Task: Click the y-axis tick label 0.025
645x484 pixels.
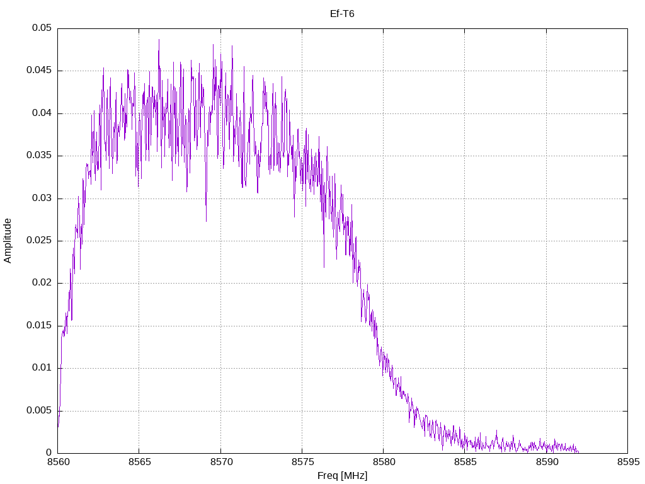Action: pyautogui.click(x=39, y=241)
